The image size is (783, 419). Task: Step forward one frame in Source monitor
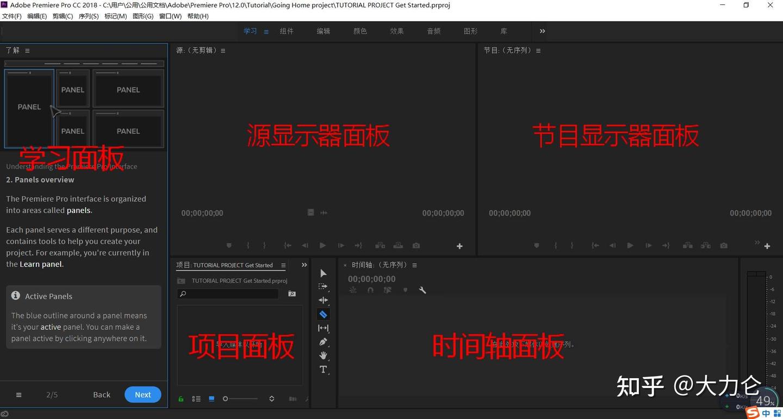(341, 246)
